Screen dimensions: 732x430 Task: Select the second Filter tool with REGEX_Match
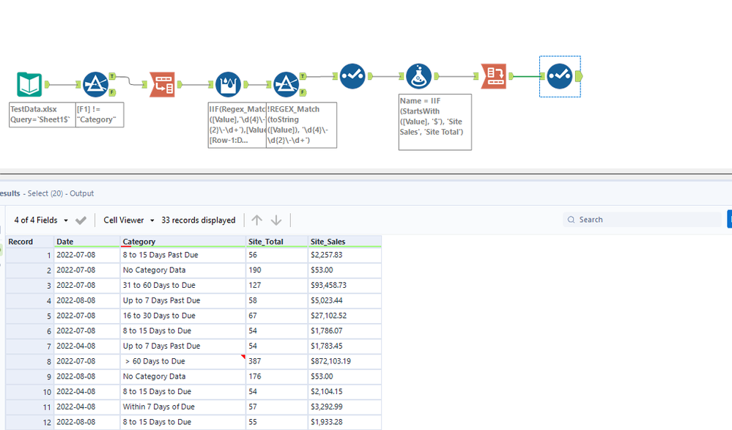(286, 84)
